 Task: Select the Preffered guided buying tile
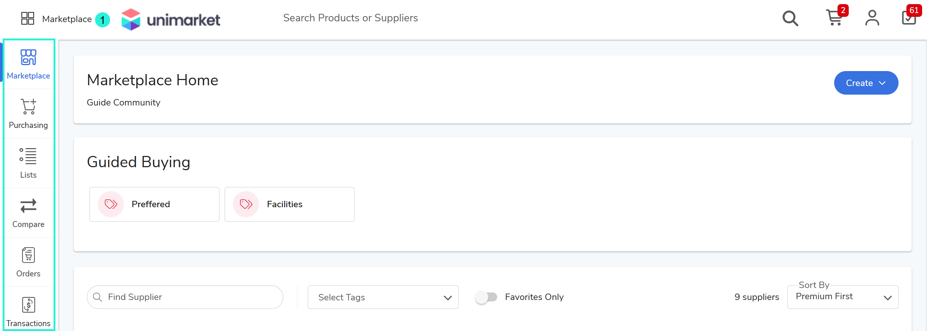click(154, 204)
